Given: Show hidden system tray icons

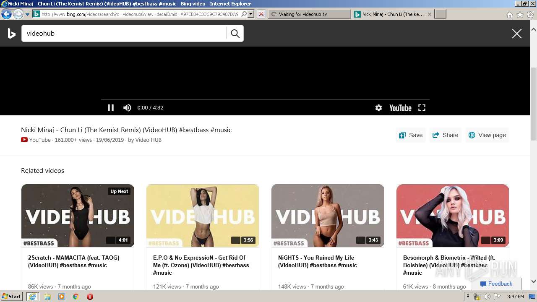Looking at the screenshot, I should [x=468, y=297].
